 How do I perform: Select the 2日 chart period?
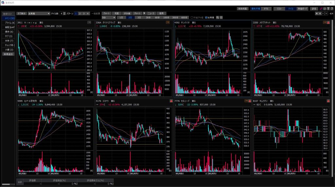[130, 18]
